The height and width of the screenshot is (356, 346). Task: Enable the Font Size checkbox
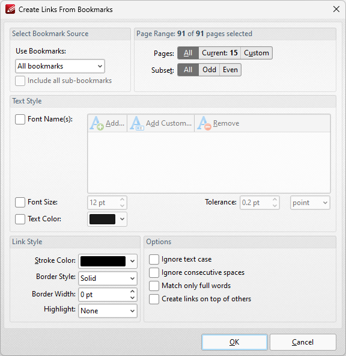(20, 202)
